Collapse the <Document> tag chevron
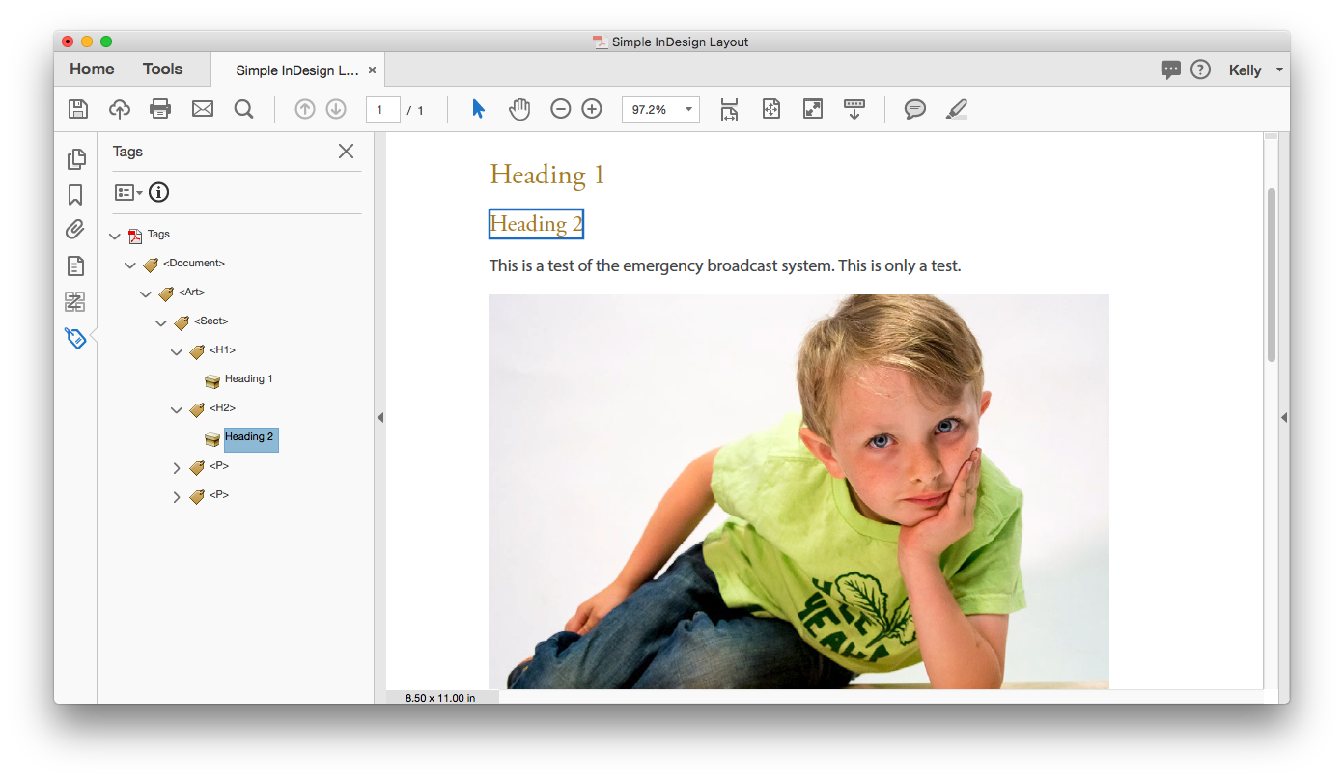Screen dimensions: 1344x781 130,265
